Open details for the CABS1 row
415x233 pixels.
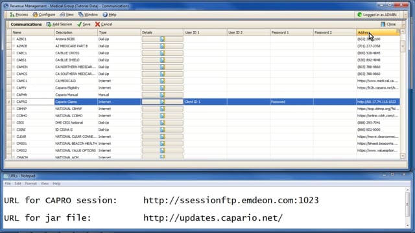coord(162,60)
